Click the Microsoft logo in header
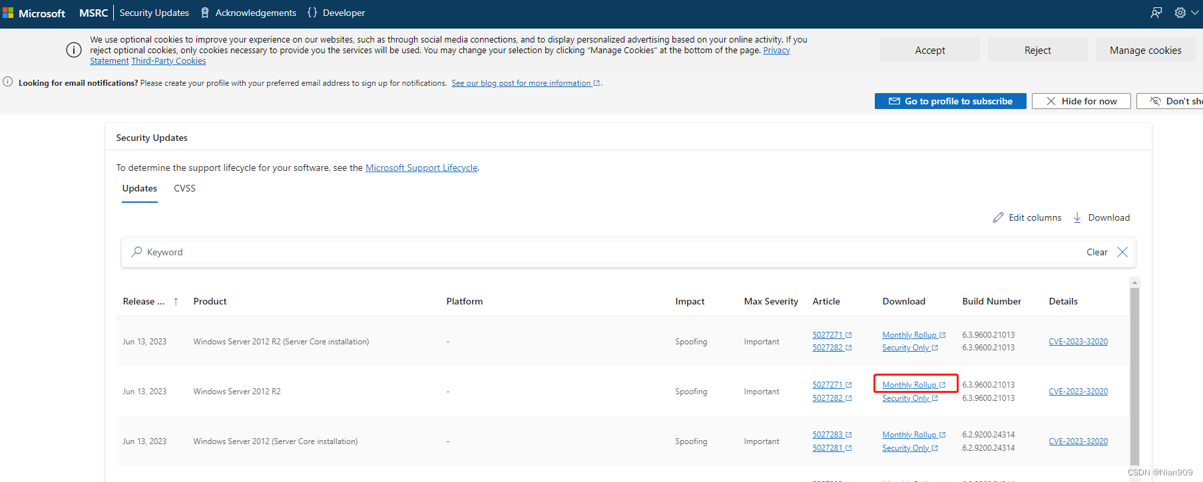 pyautogui.click(x=34, y=13)
